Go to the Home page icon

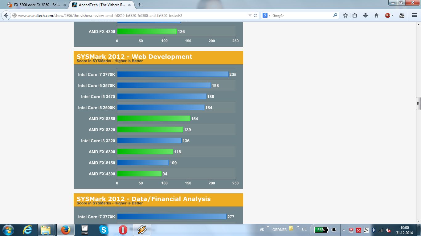377,15
